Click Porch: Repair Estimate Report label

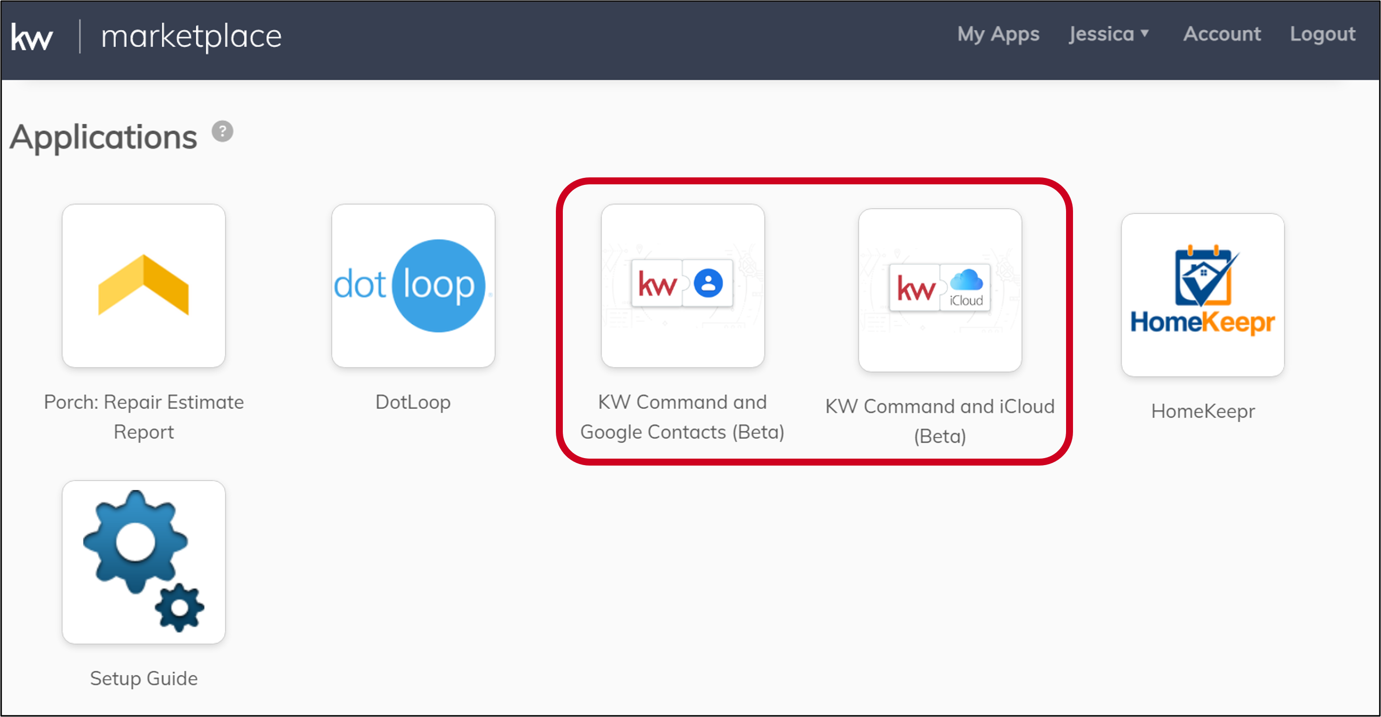point(144,417)
